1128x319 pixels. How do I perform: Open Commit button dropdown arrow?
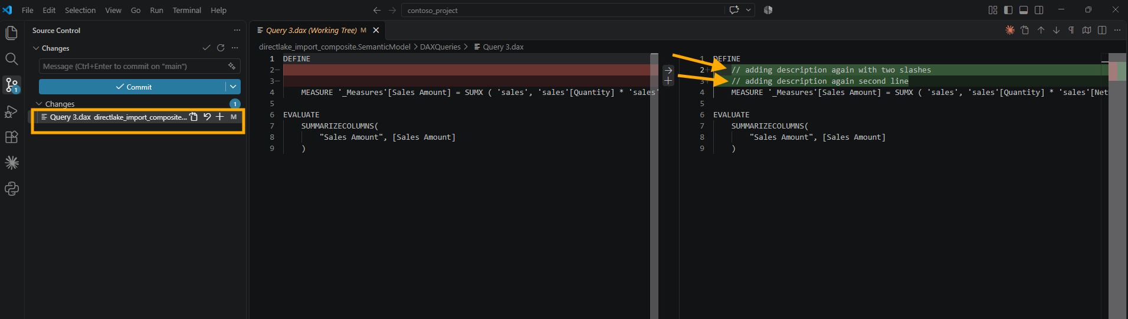(233, 87)
